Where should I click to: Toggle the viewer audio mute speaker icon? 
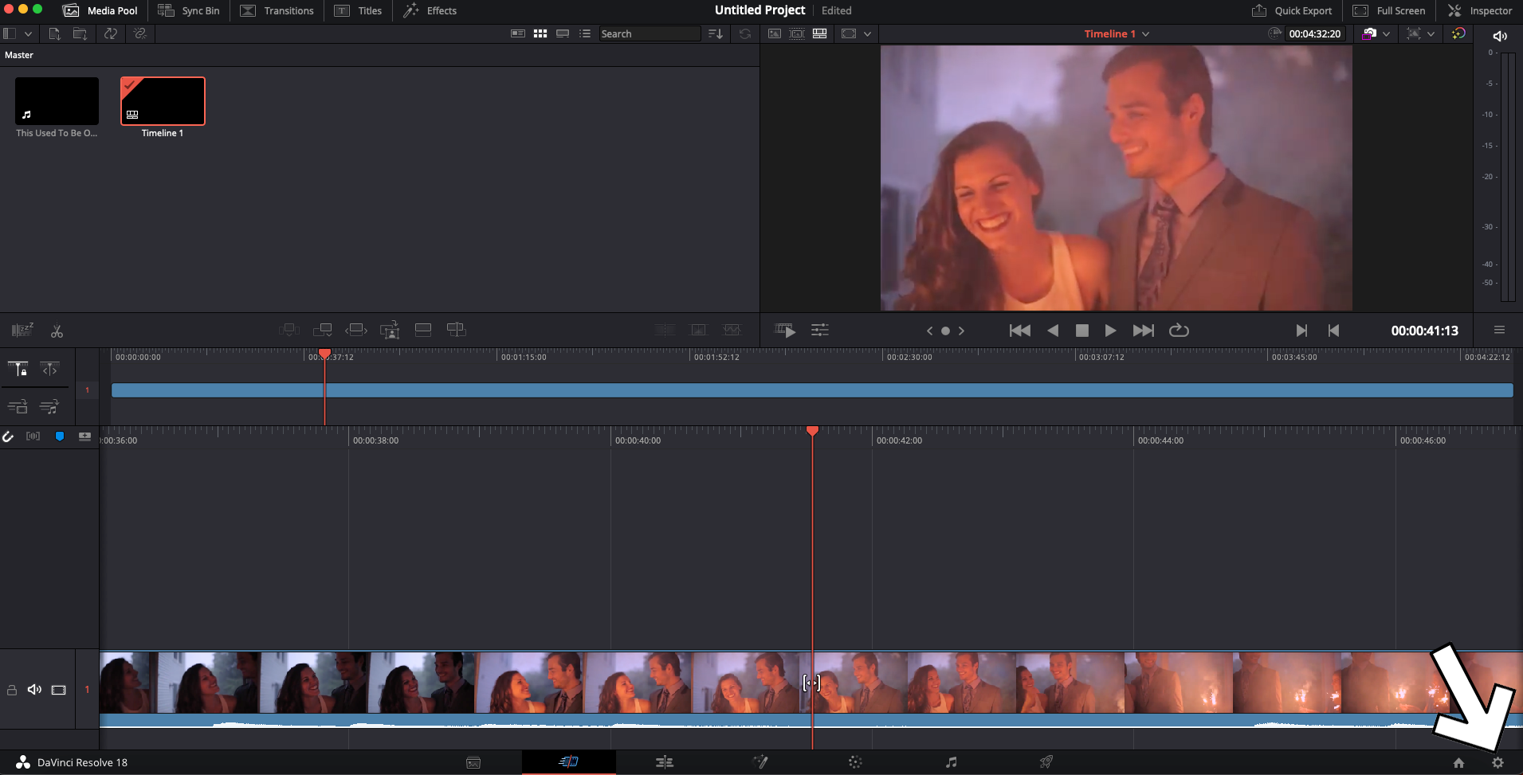tap(1500, 35)
